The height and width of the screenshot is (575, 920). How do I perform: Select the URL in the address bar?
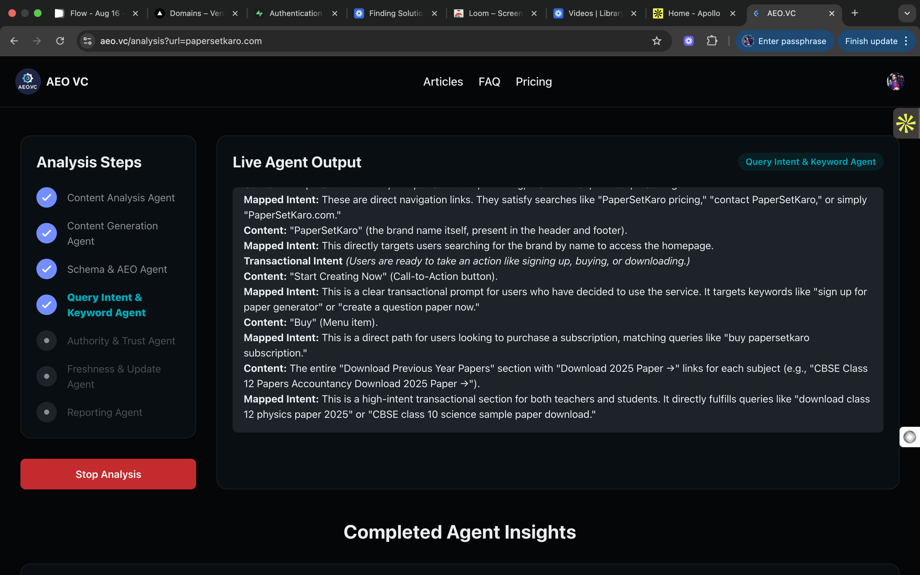coord(180,41)
